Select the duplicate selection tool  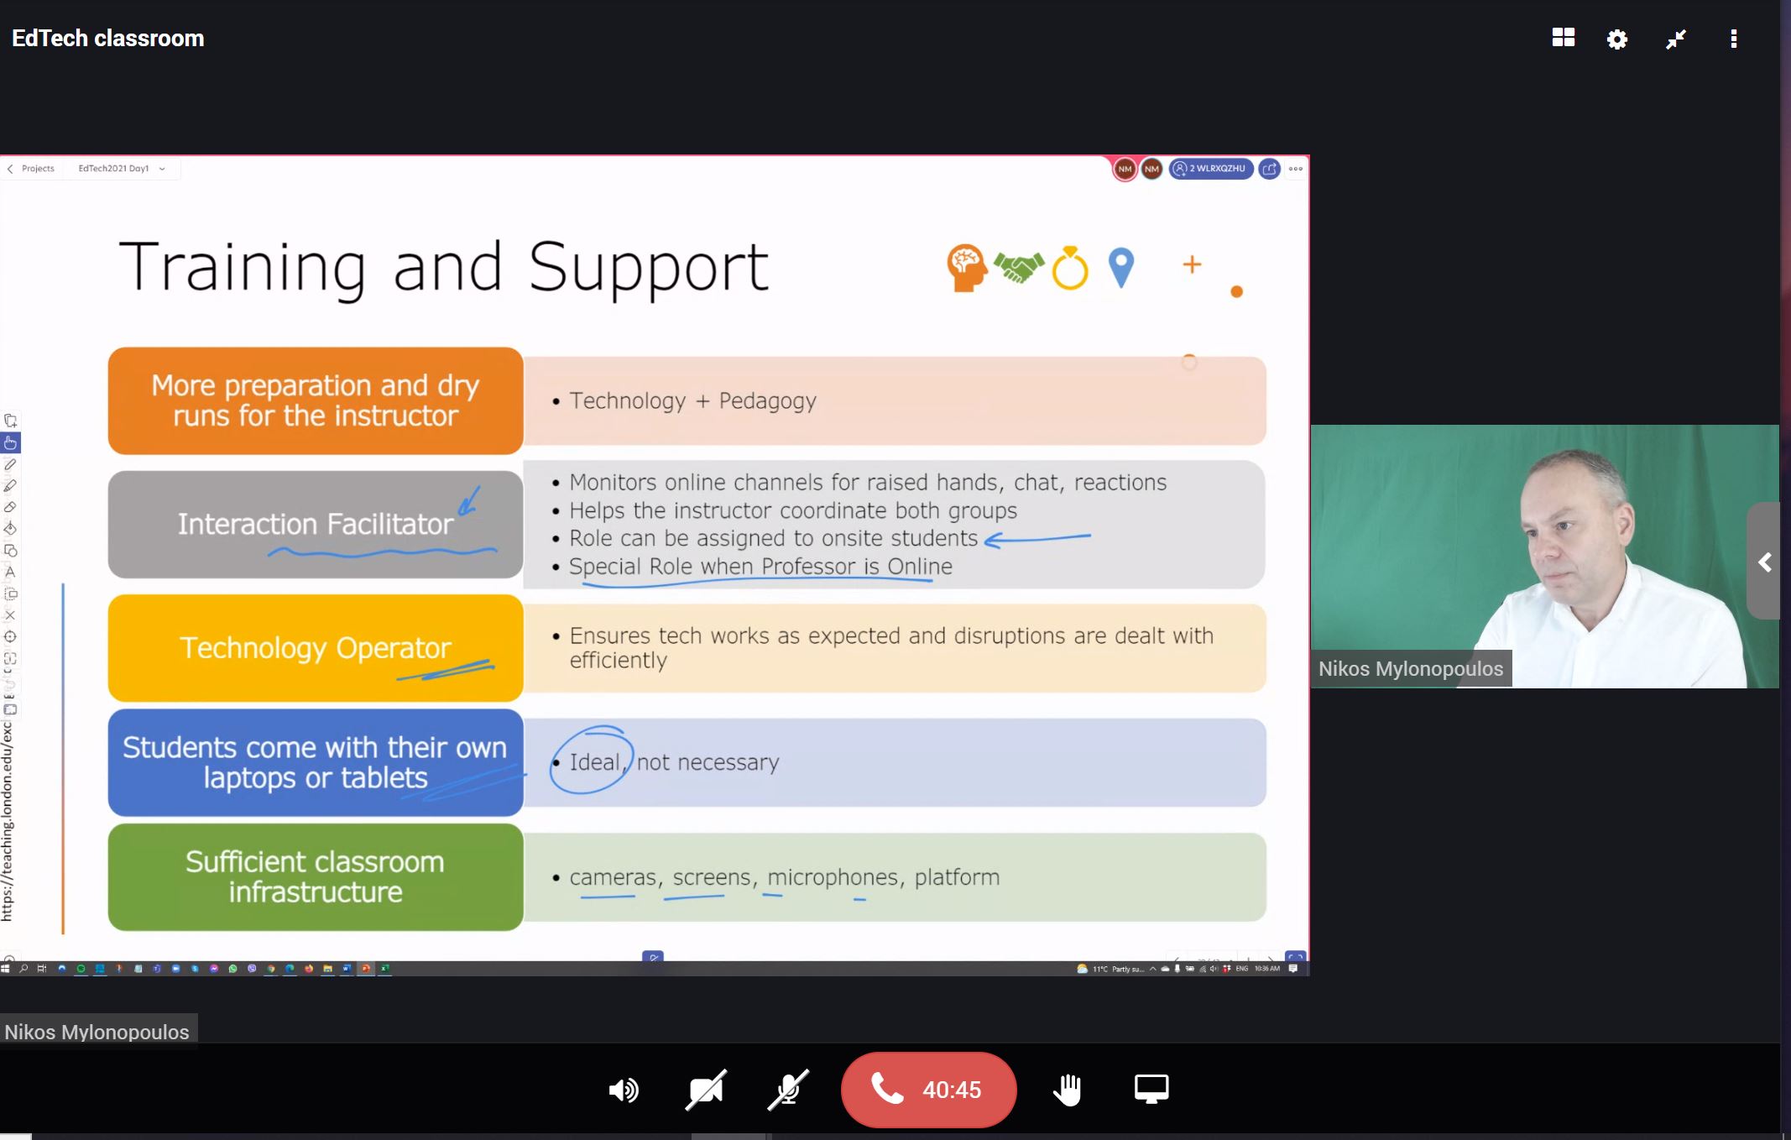coord(11,594)
